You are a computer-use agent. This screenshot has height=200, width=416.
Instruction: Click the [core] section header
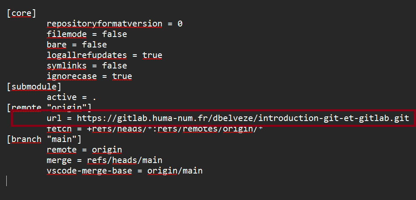coord(21,13)
